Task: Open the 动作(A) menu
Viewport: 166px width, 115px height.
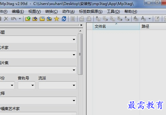Action: pos(68,12)
